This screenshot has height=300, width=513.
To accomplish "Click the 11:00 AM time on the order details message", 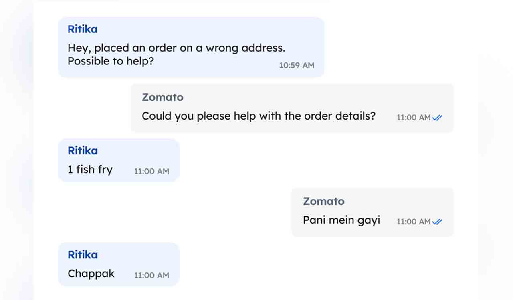I will (413, 118).
